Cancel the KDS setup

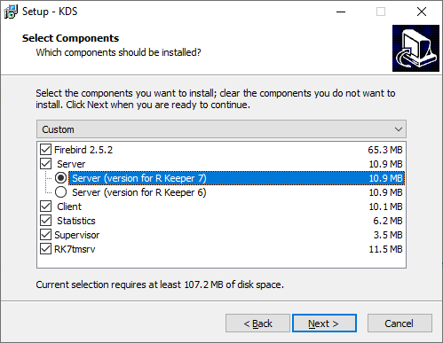coord(399,324)
